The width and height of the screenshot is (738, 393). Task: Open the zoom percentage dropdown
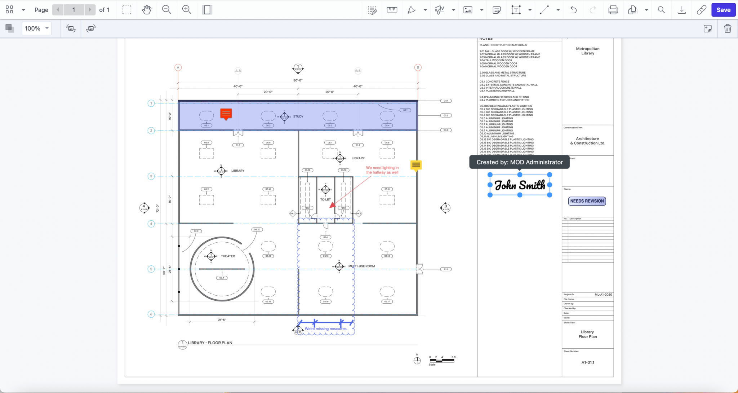tap(47, 28)
